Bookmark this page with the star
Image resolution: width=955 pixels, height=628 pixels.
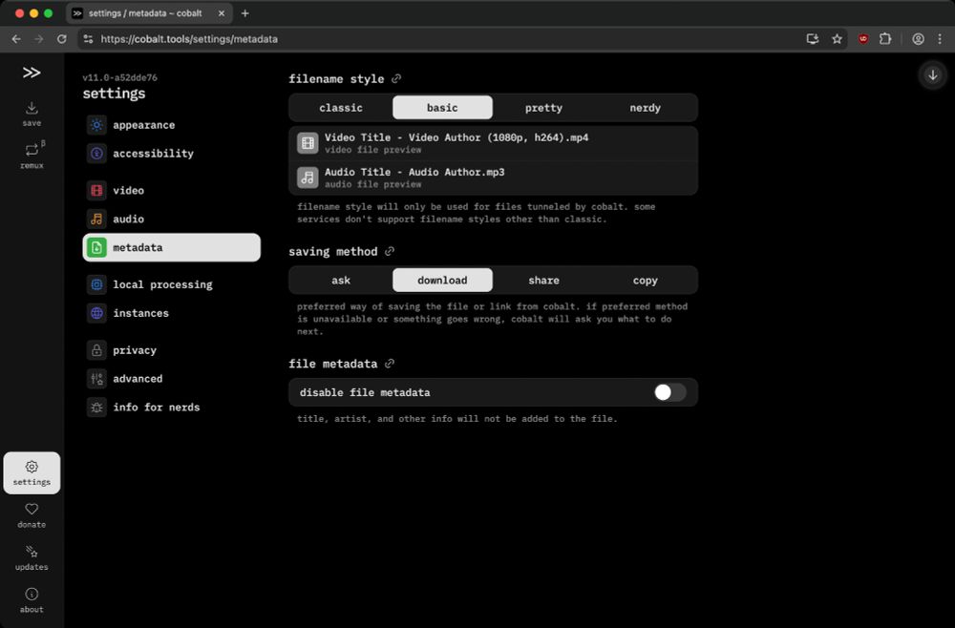[837, 39]
